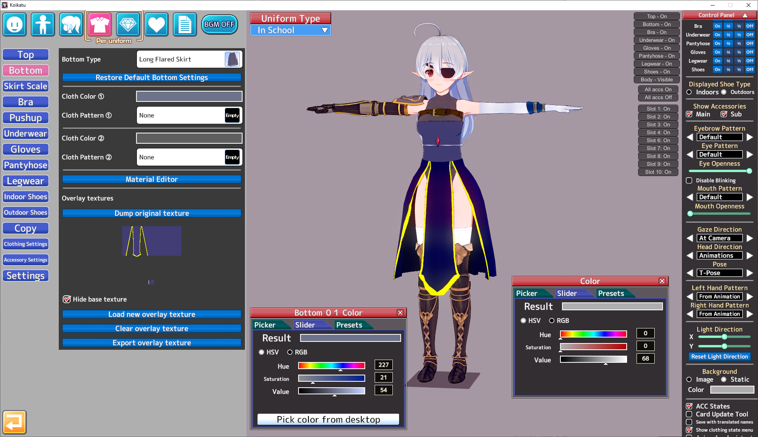Open the Hair editing icon

click(x=71, y=24)
